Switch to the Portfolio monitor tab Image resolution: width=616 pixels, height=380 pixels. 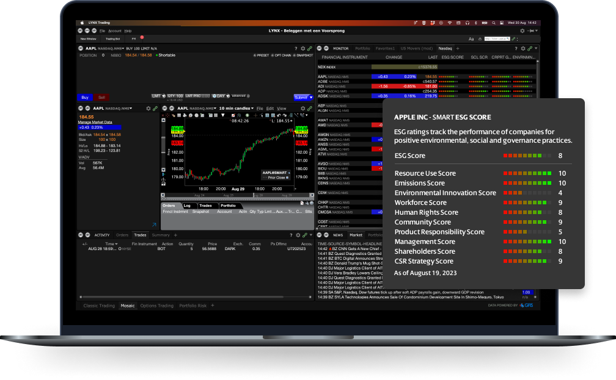(362, 49)
